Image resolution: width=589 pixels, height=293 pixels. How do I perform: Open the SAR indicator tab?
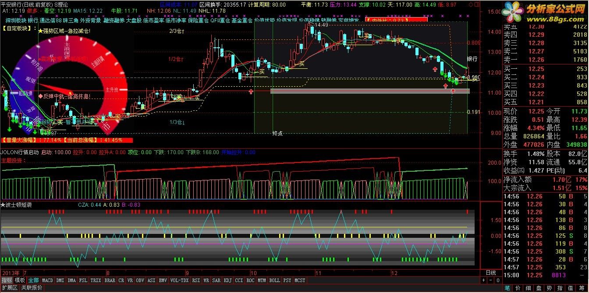[216, 280]
